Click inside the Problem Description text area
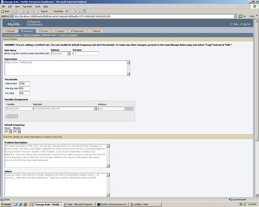 [x=55, y=156]
